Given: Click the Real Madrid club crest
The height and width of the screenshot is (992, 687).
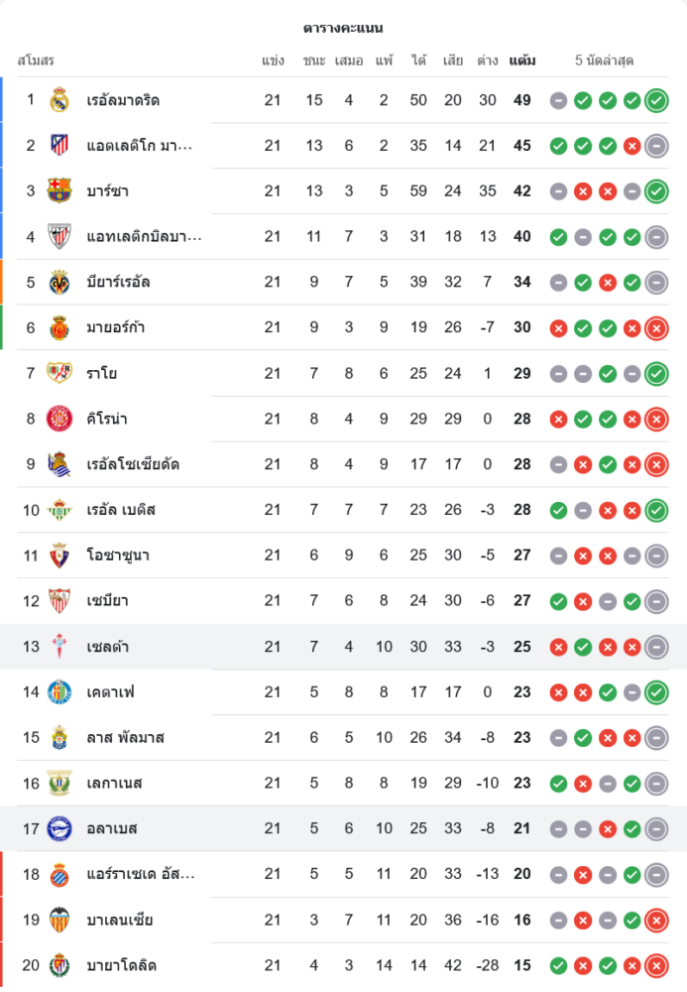Looking at the screenshot, I should 59,100.
